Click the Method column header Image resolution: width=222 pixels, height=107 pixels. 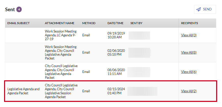tap(89, 23)
